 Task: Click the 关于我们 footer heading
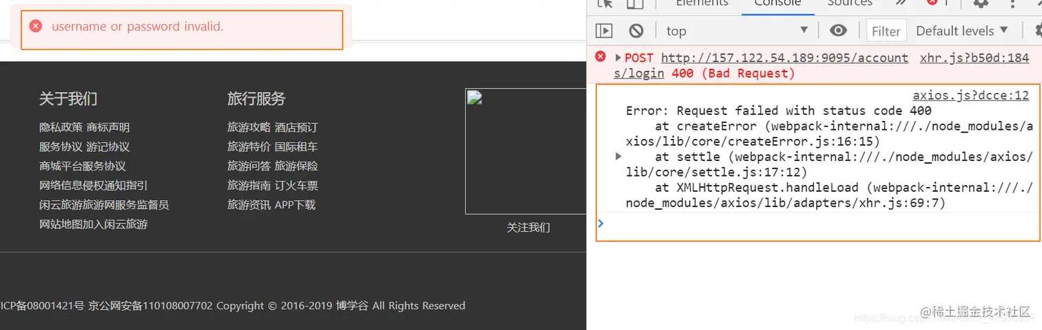pyautogui.click(x=68, y=98)
